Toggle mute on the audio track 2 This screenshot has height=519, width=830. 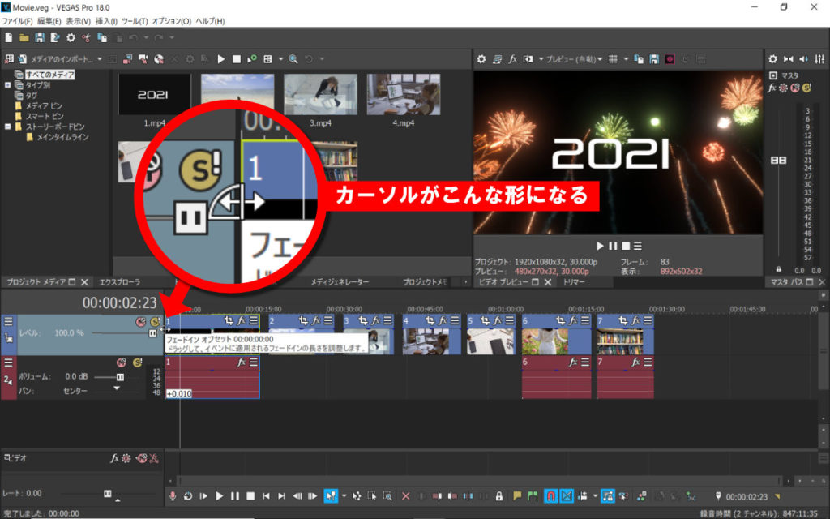coord(121,362)
